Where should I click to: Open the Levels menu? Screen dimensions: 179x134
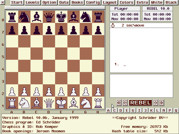(x=32, y=3)
